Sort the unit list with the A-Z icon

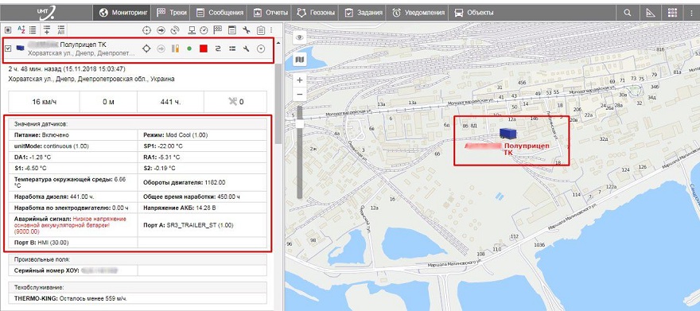[21, 30]
